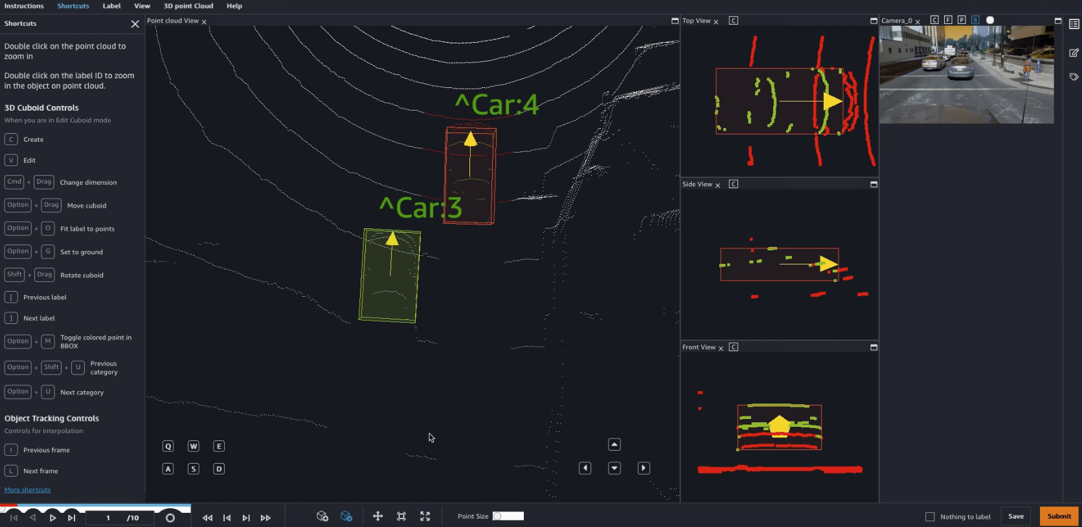
Task: Click the tag icon in right sidebar
Action: tap(1074, 77)
